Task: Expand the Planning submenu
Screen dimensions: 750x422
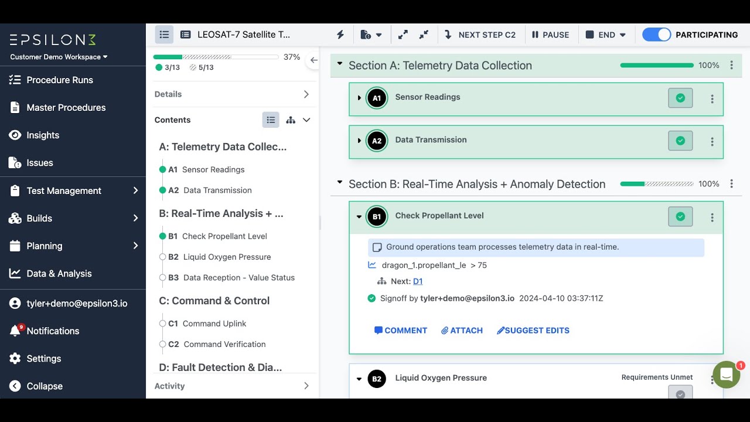Action: pyautogui.click(x=73, y=246)
